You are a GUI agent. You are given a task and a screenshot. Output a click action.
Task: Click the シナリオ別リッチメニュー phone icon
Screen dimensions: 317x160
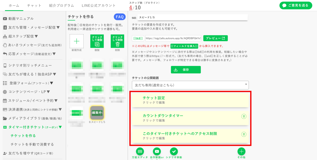coord(5,66)
